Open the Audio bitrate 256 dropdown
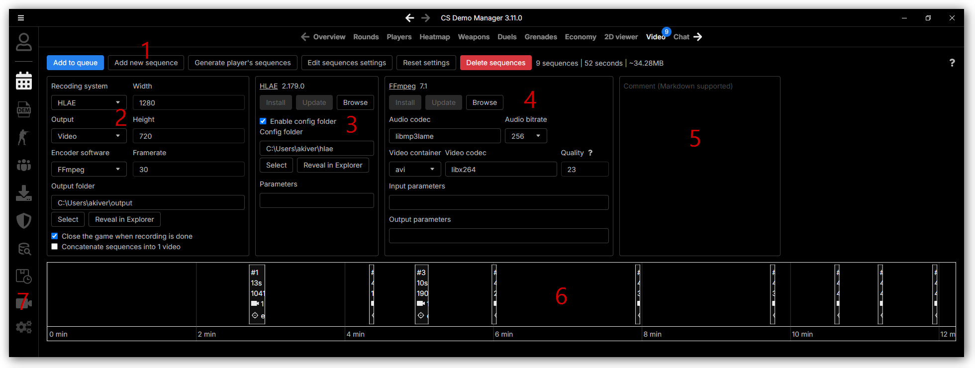The image size is (975, 368). 526,136
